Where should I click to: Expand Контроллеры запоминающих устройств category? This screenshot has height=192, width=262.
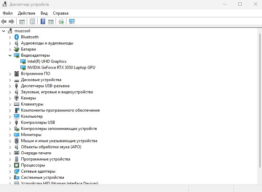coord(10,129)
